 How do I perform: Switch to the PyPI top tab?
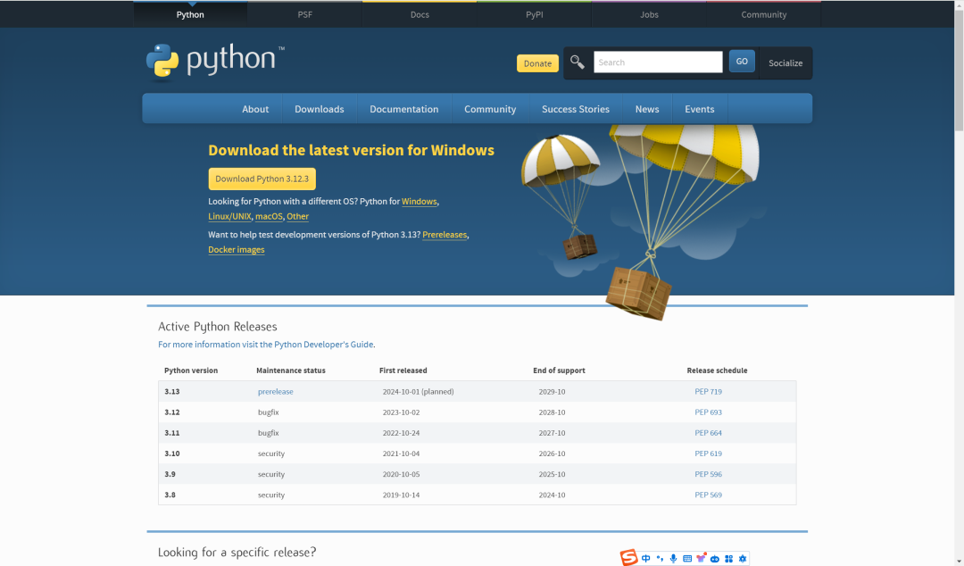[535, 14]
